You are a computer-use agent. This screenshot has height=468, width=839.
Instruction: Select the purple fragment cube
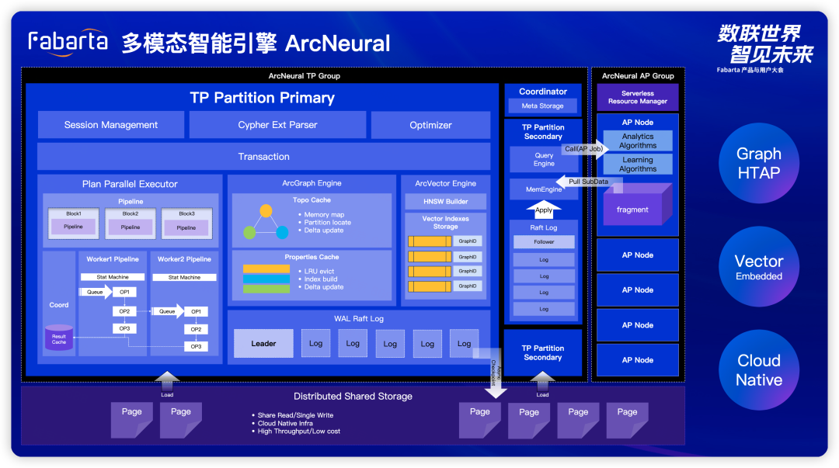tap(638, 204)
